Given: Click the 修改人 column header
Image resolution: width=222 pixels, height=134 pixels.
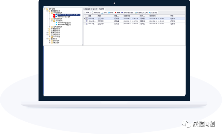Looking at the screenshot, I should 144,16.
